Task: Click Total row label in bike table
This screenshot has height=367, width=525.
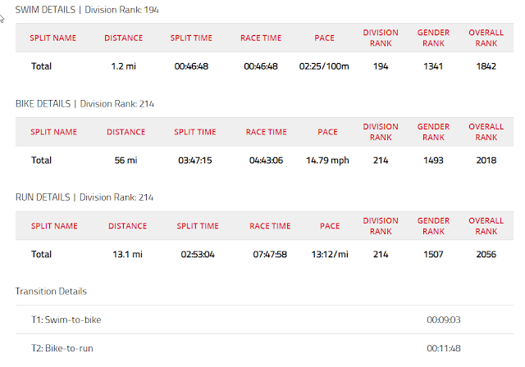Action: [x=41, y=160]
